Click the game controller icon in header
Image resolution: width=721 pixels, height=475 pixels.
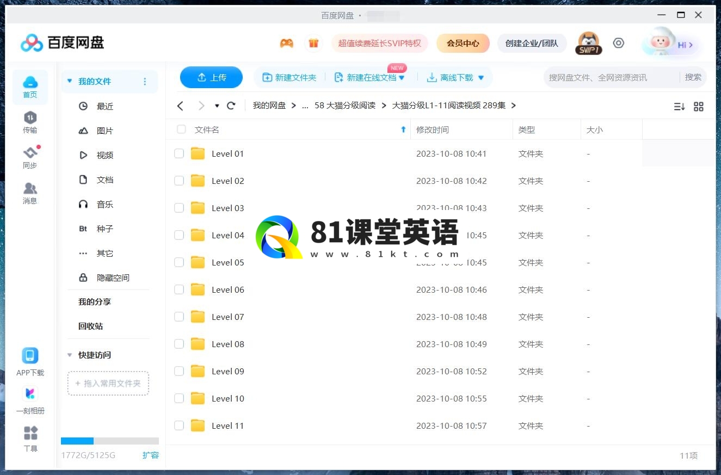287,43
